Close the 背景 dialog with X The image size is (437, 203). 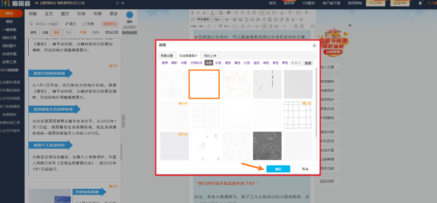pos(314,46)
